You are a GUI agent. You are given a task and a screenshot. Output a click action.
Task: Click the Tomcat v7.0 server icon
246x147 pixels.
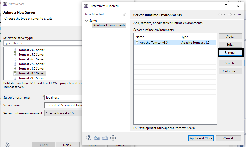click(15, 64)
